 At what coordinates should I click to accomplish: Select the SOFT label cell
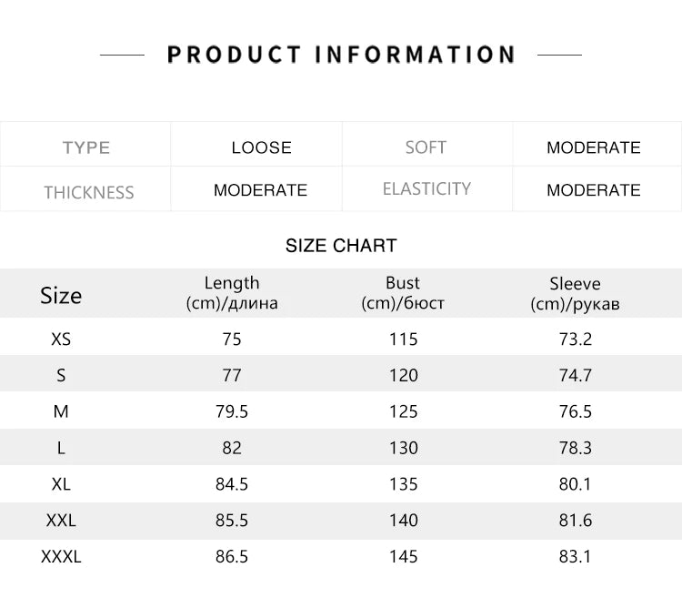(x=426, y=147)
